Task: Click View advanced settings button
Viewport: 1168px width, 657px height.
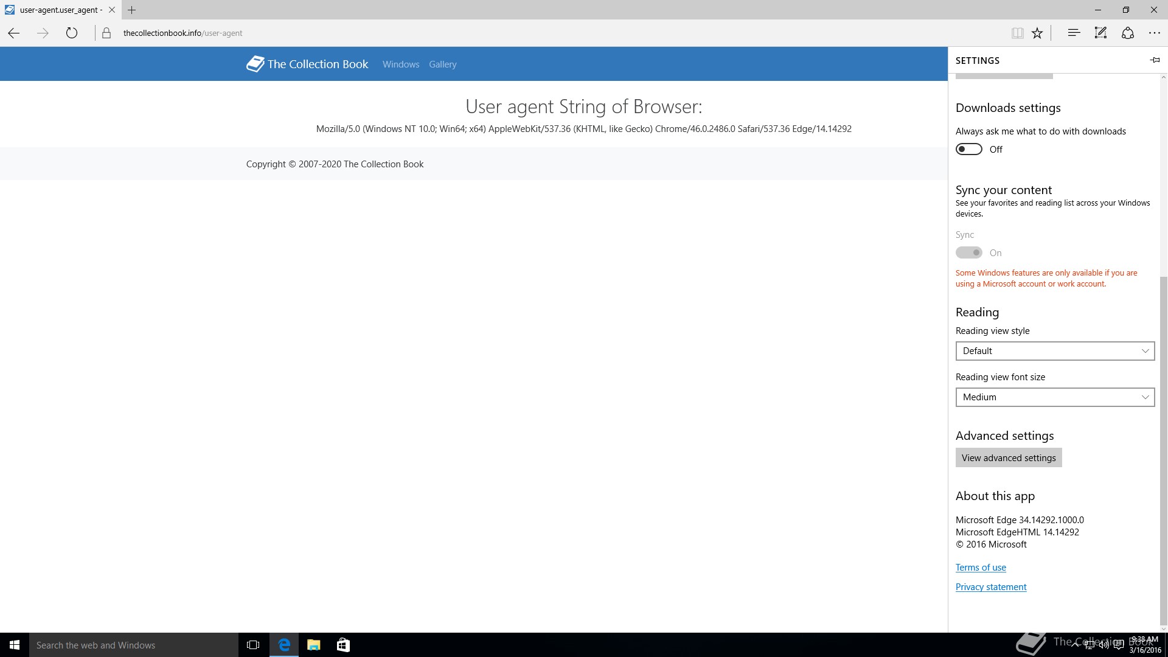Action: point(1009,457)
